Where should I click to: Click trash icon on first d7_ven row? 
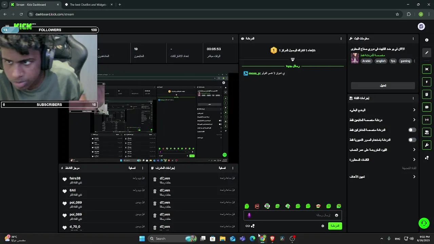(155, 180)
